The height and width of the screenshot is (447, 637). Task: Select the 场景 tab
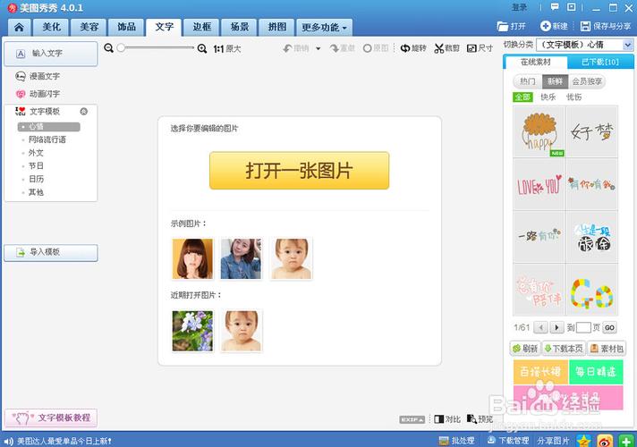240,27
